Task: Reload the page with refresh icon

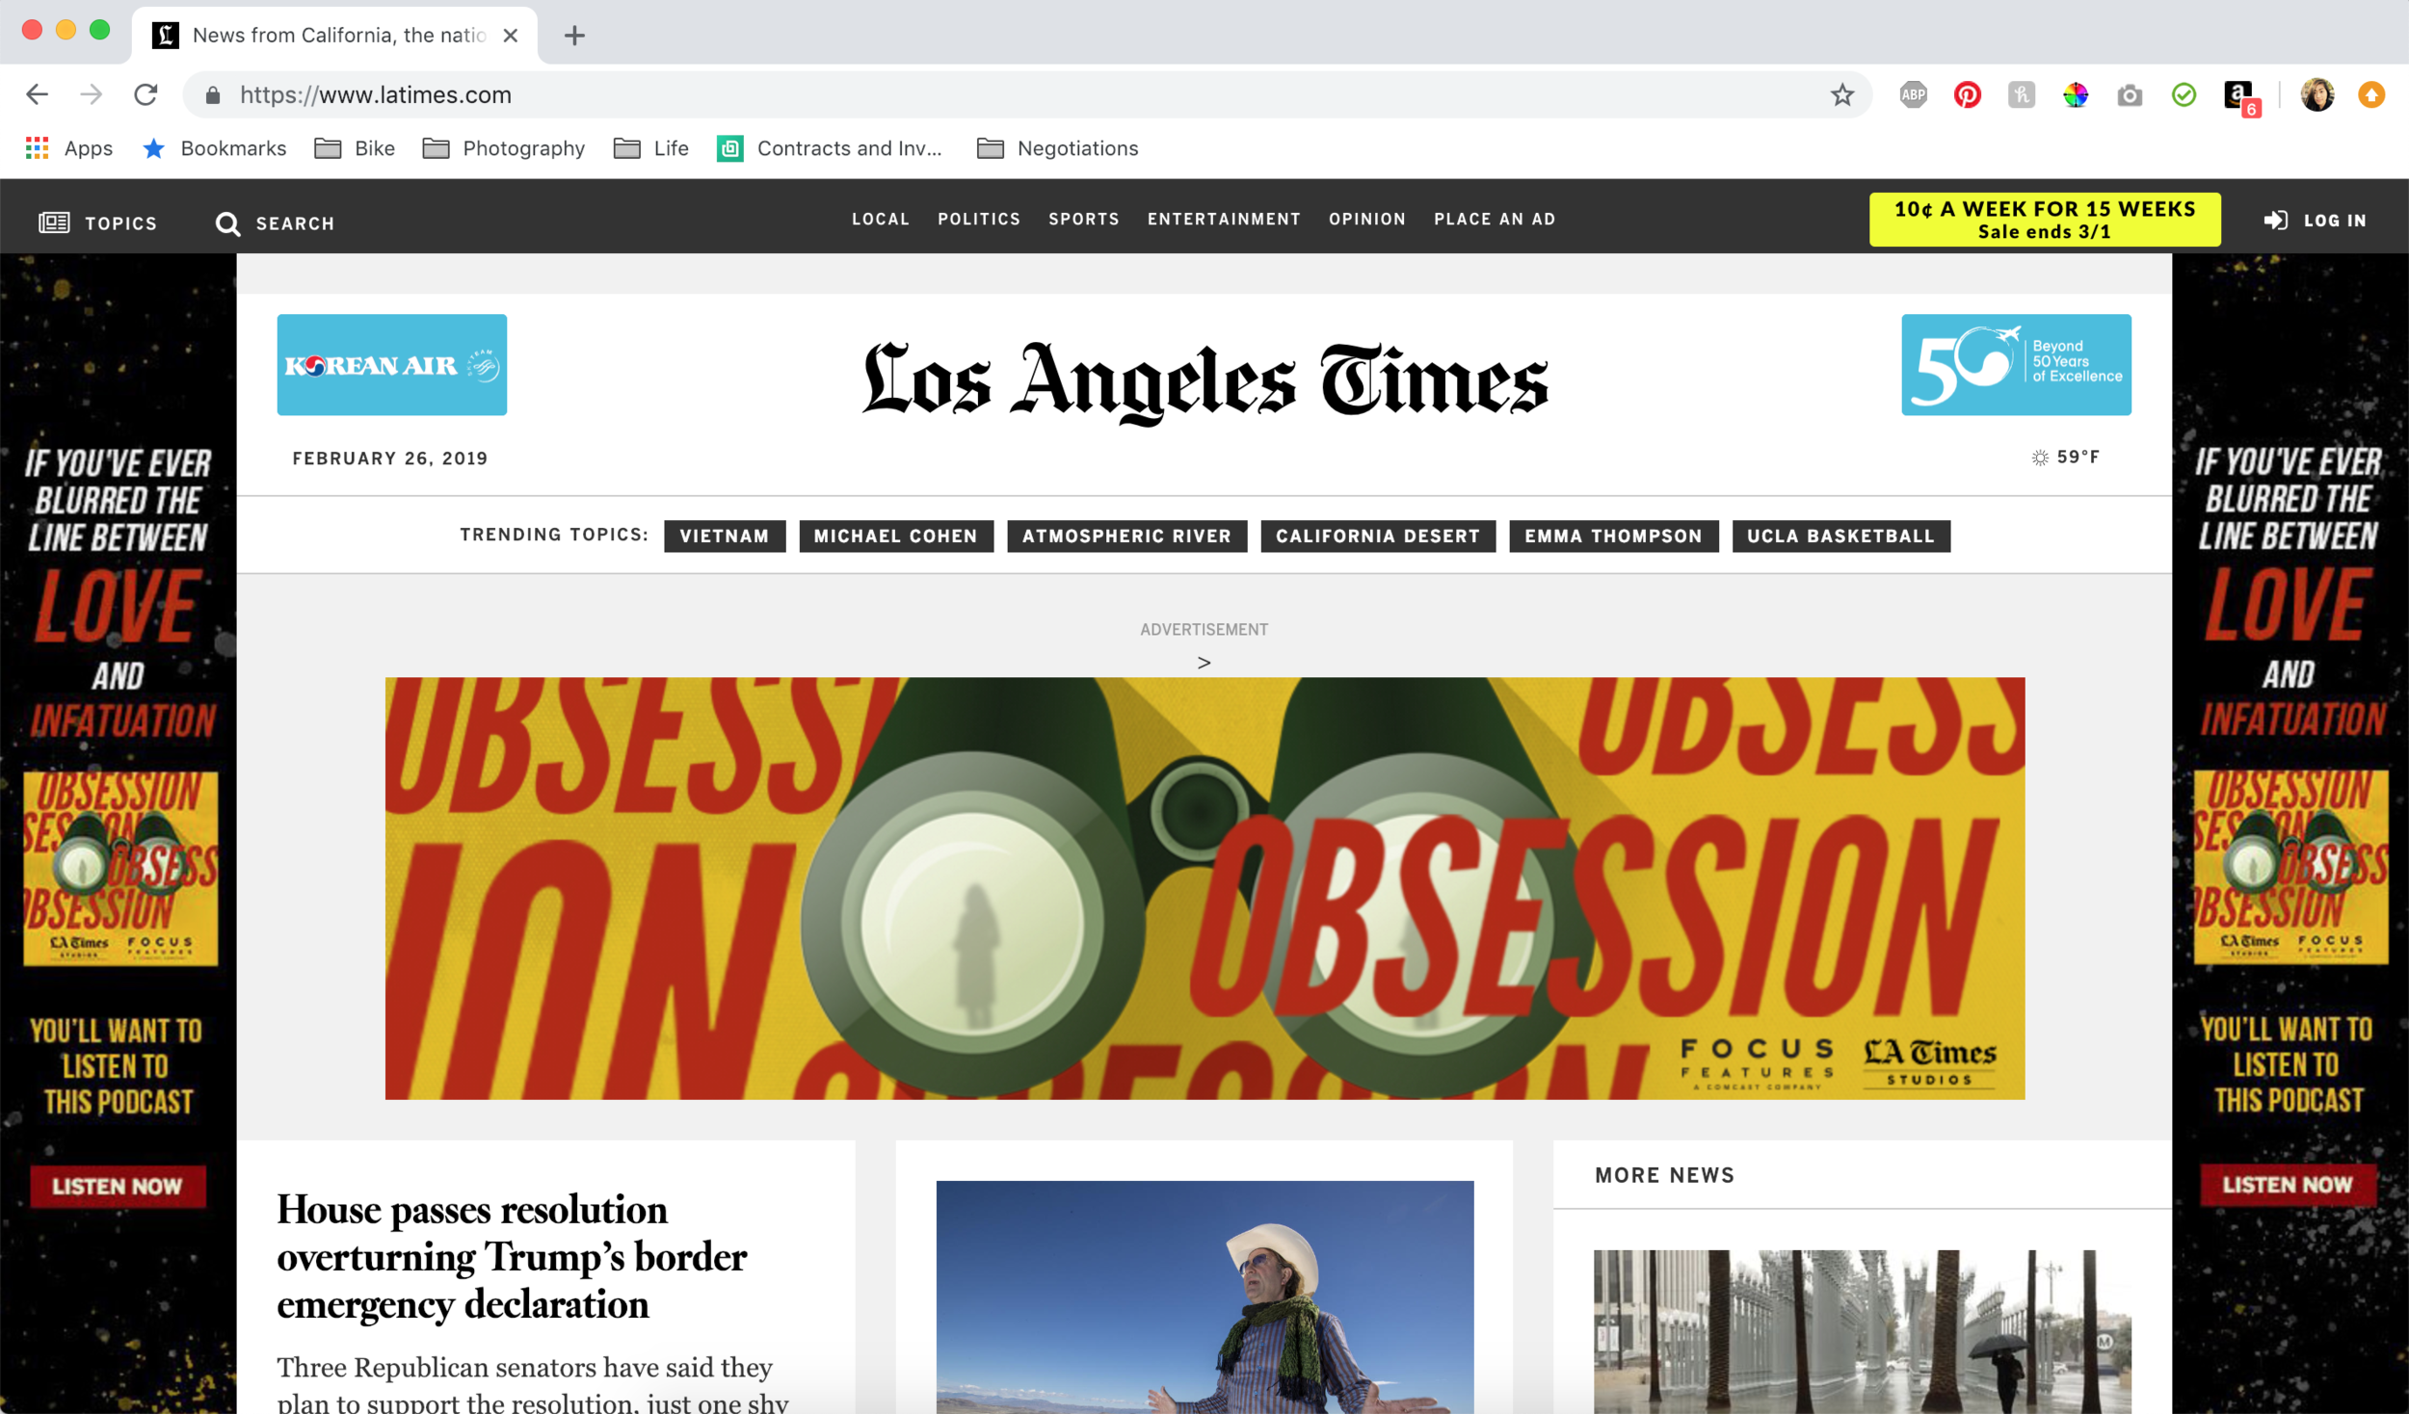Action: click(146, 94)
